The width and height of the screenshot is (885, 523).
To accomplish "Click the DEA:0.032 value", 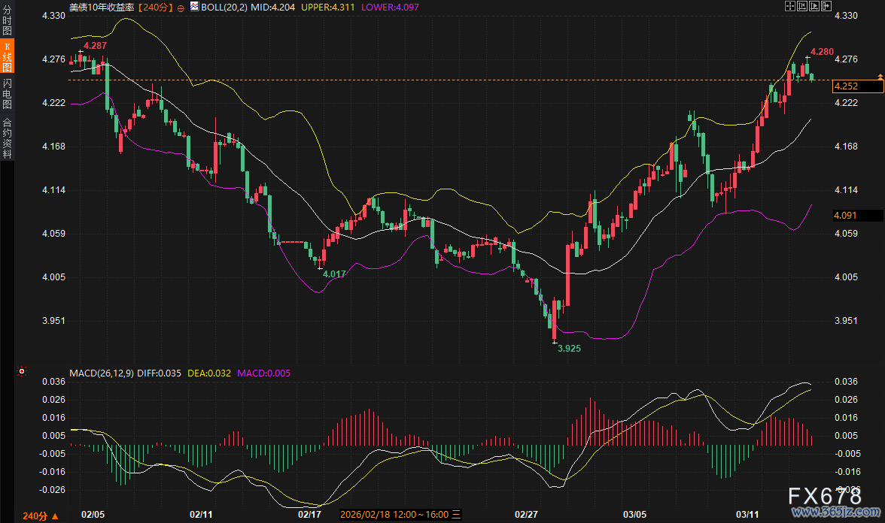I will pos(209,373).
